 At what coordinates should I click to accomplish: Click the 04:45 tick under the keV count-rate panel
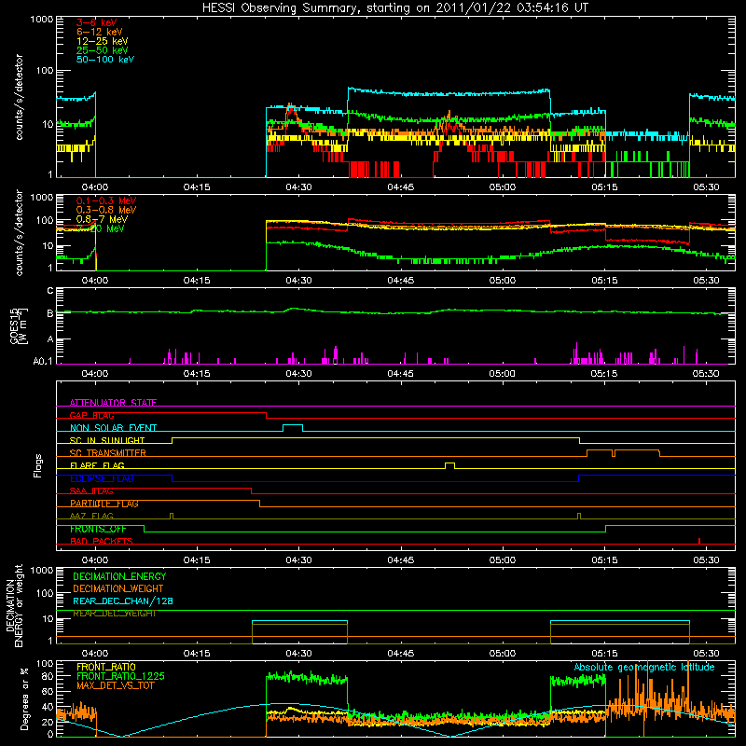tap(401, 187)
